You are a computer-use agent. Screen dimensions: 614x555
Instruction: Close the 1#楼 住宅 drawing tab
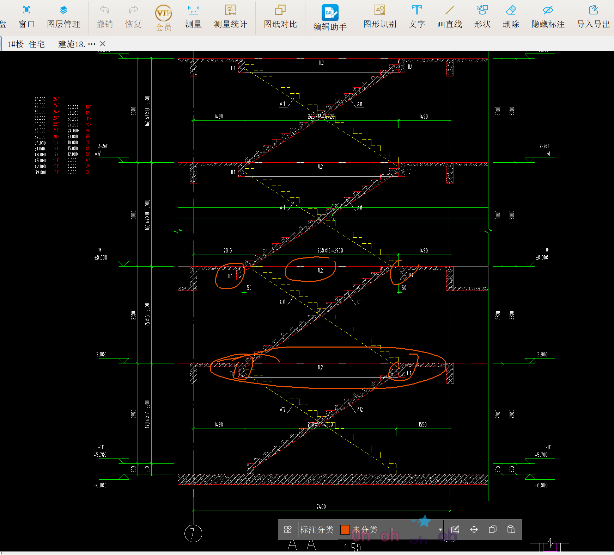pos(103,44)
